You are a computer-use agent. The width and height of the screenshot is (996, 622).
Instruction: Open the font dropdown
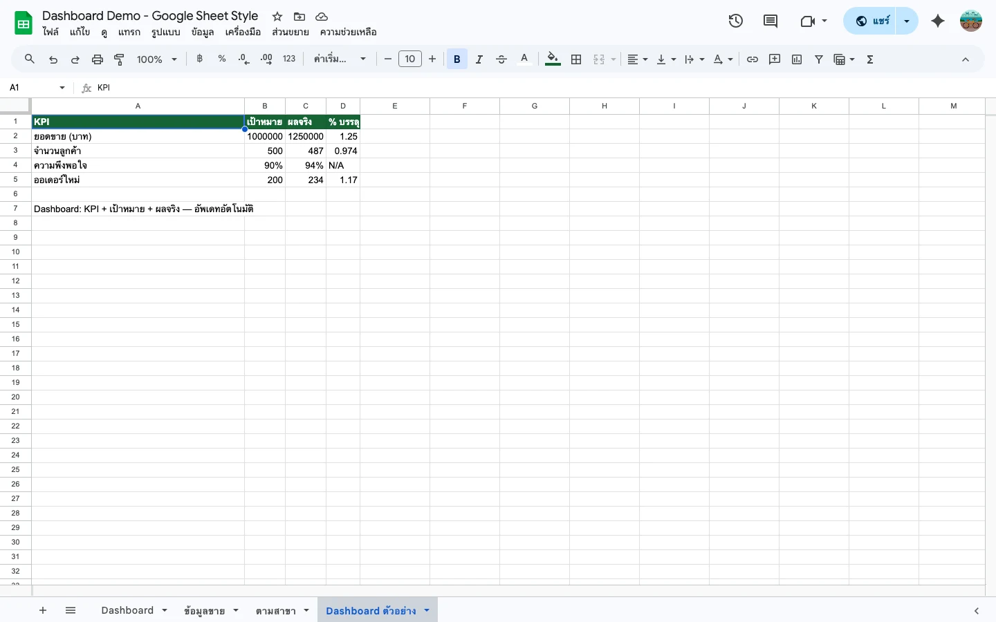[338, 59]
